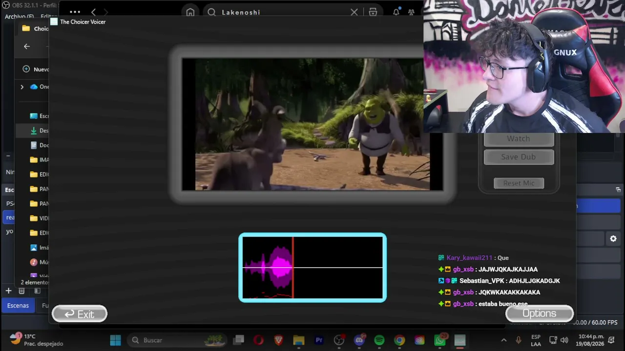The width and height of the screenshot is (625, 351).
Task: Open the VID folder in the sidebar
Action: point(40,218)
